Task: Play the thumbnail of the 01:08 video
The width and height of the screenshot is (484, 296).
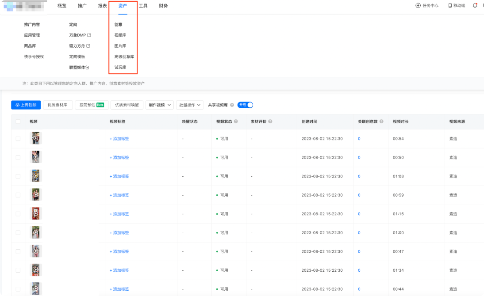Action: [x=36, y=176]
